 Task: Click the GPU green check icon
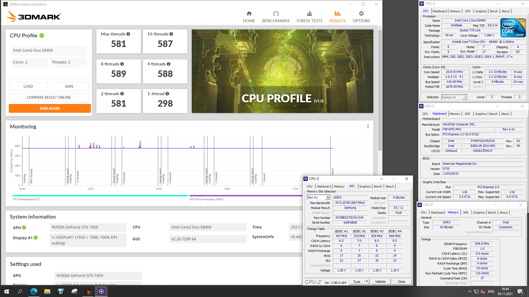pos(24,227)
